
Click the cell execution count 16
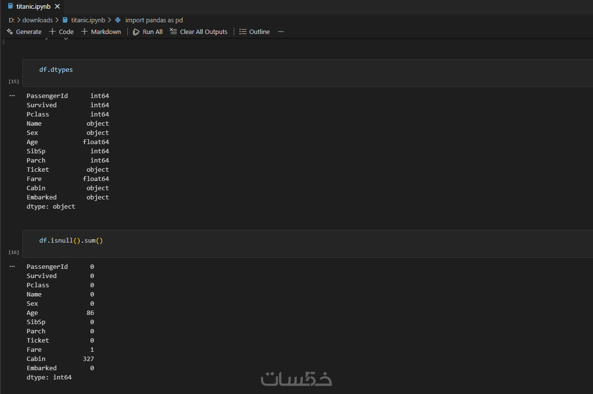pyautogui.click(x=14, y=252)
